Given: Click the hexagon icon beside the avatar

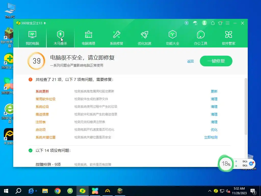Looking at the screenshot, I should click(213, 23).
